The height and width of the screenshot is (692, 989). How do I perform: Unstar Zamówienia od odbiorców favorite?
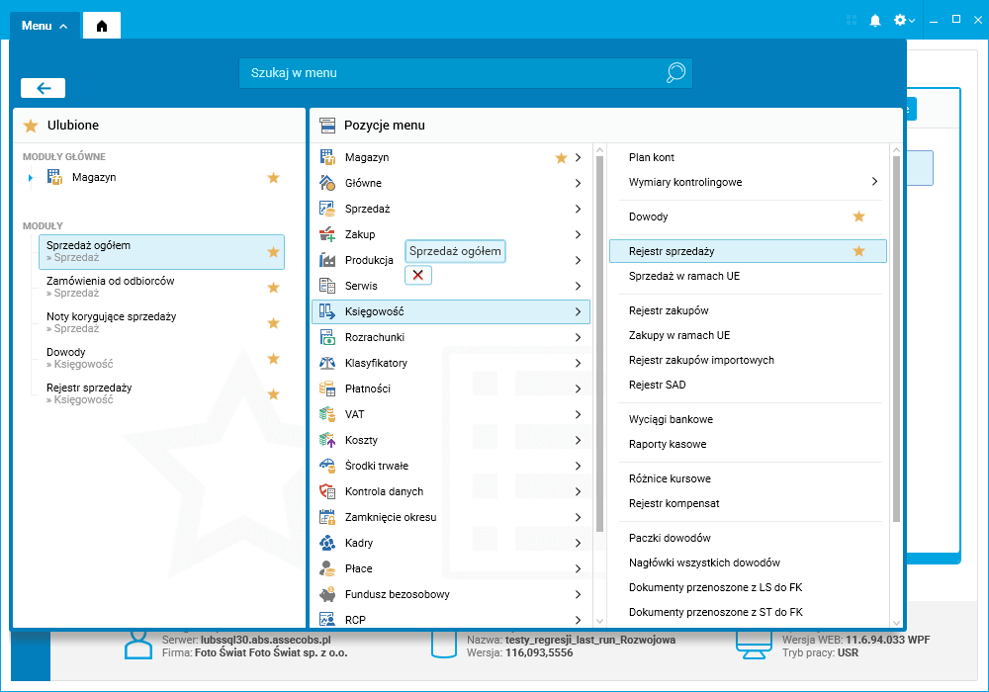pos(273,288)
